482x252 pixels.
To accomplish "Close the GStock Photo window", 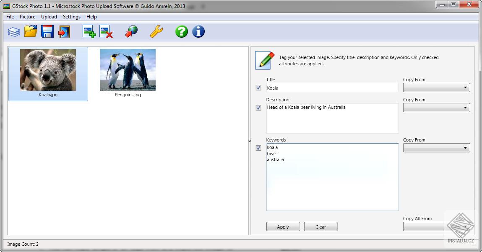I will [469, 5].
